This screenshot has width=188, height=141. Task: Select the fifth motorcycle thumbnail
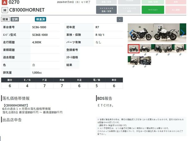click(x=180, y=49)
